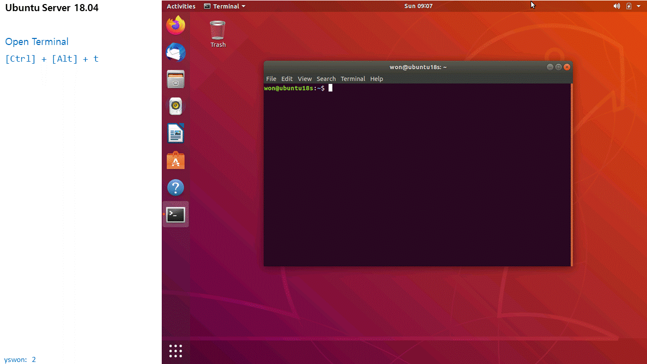Open the Terminal menu in the menubar
This screenshot has width=647, height=364.
click(x=353, y=79)
